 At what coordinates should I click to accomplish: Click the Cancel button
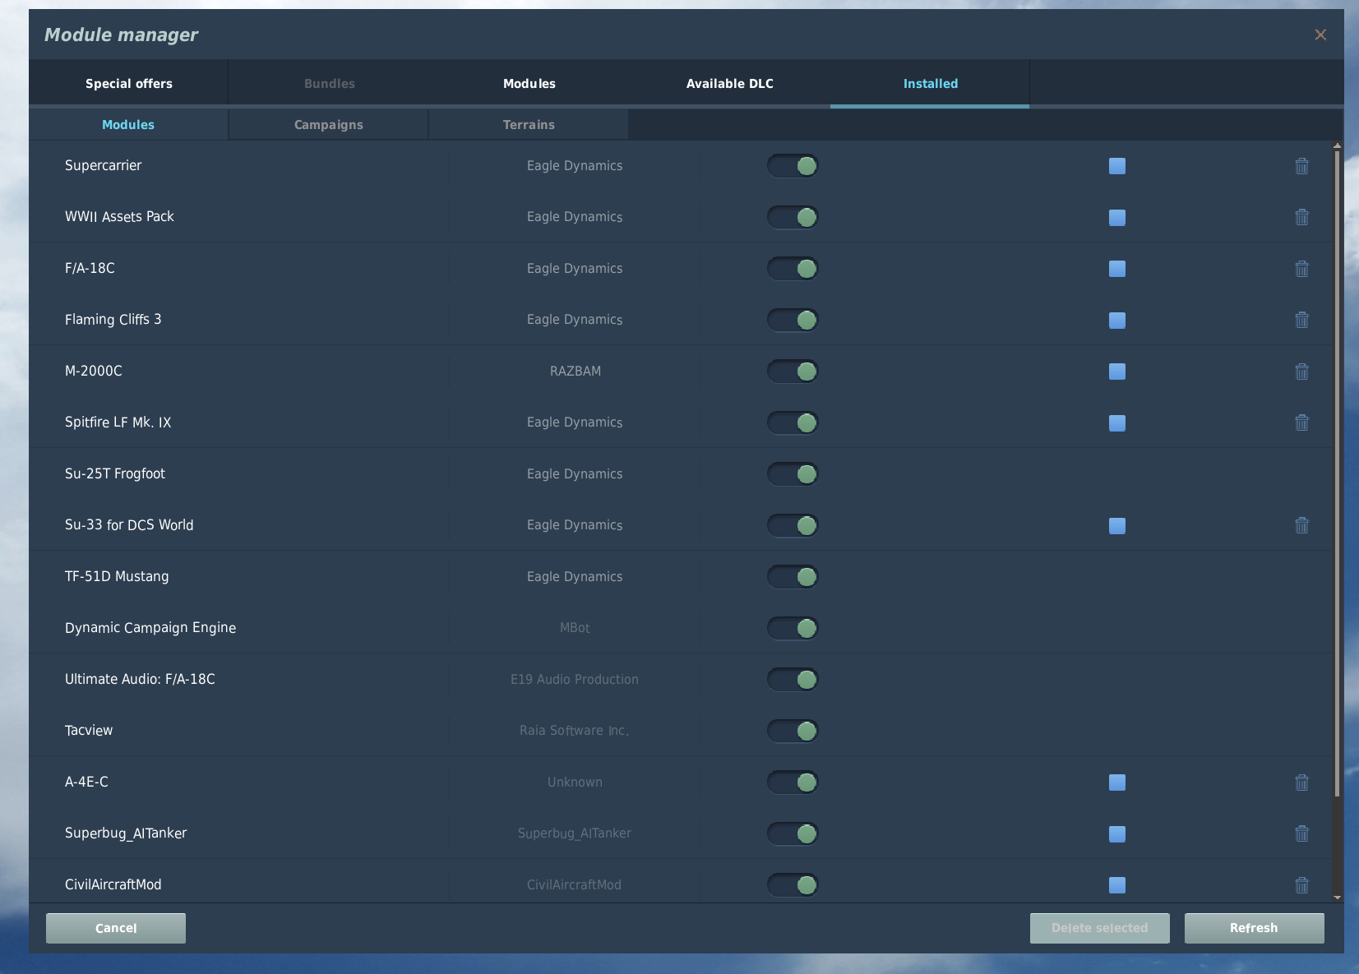tap(116, 928)
